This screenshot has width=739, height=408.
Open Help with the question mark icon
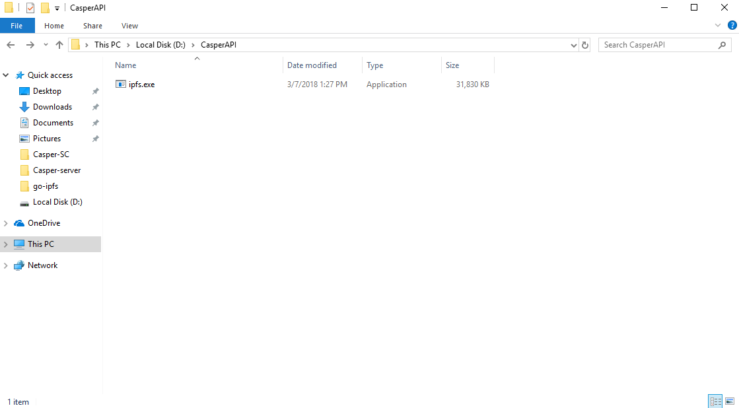coord(732,26)
